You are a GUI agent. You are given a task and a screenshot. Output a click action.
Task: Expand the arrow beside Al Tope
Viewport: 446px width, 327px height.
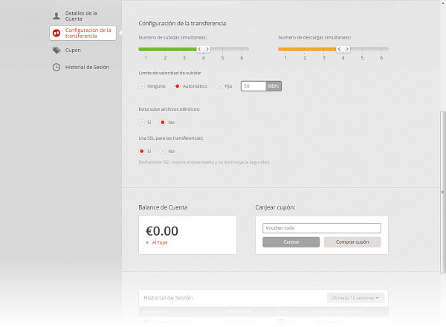point(147,242)
